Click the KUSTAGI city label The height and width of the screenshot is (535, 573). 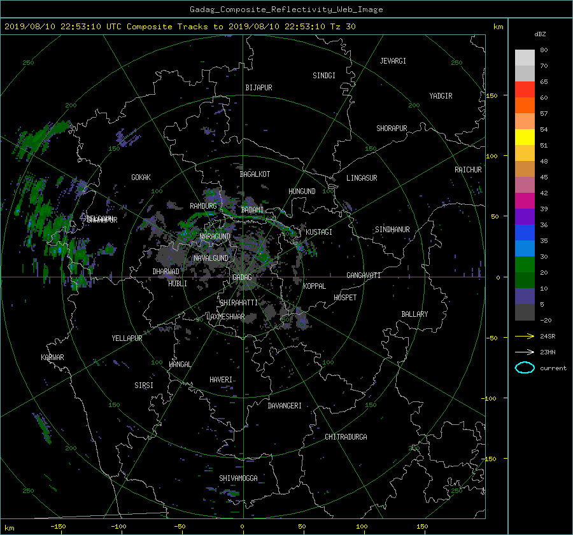click(x=319, y=232)
